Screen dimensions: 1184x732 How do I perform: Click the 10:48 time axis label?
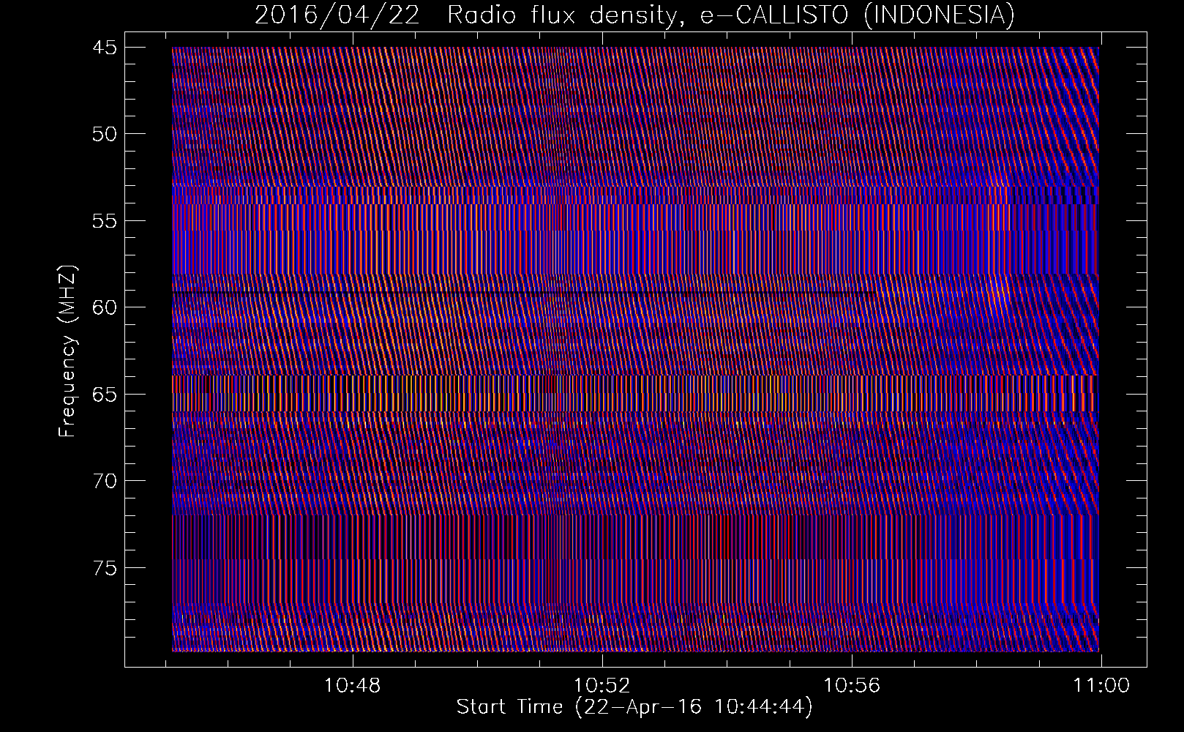coord(353,686)
